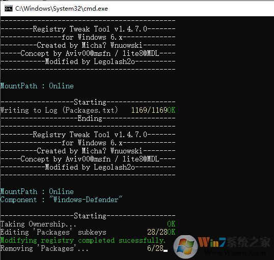Click the green OK after 1169/1169
Viewport: 274px width, 260px height.
[x=171, y=110]
